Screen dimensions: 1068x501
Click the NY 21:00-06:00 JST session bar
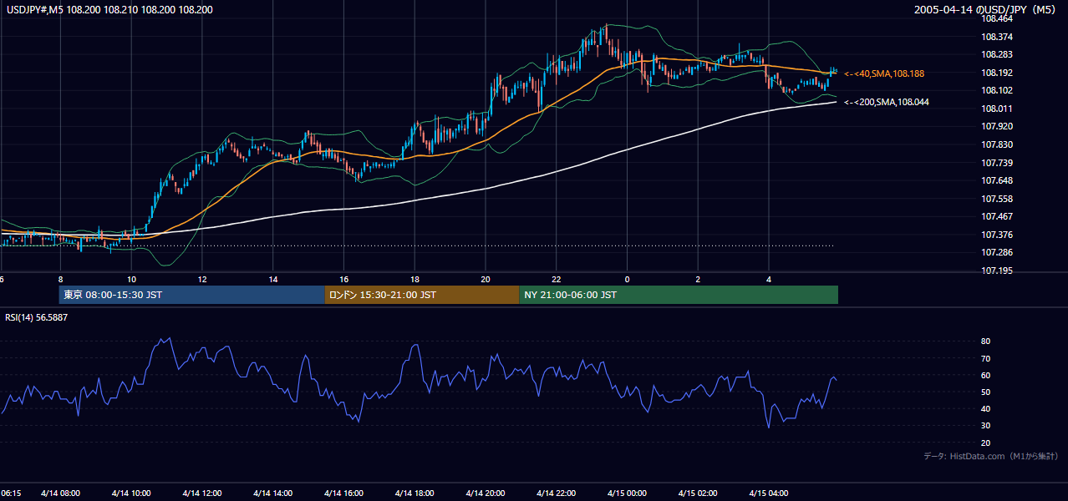[679, 295]
